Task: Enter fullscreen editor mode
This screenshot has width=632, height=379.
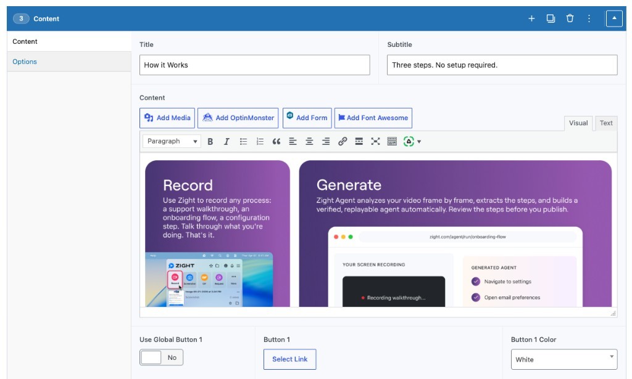Action: 375,141
